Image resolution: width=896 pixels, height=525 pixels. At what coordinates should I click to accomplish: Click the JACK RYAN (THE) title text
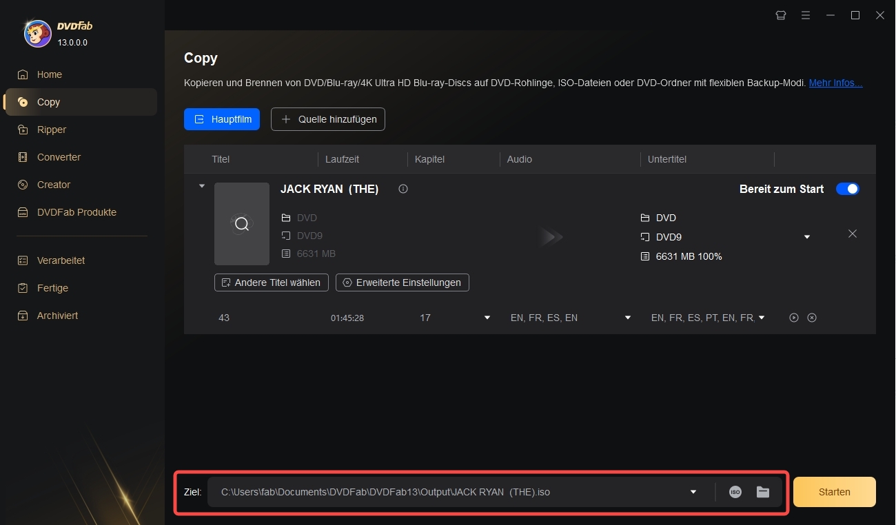[x=329, y=189]
